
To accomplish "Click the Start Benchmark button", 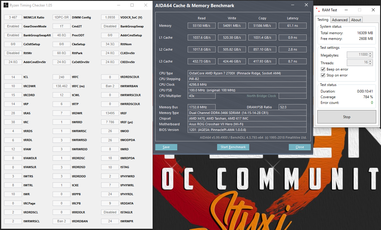I will tap(233, 147).
